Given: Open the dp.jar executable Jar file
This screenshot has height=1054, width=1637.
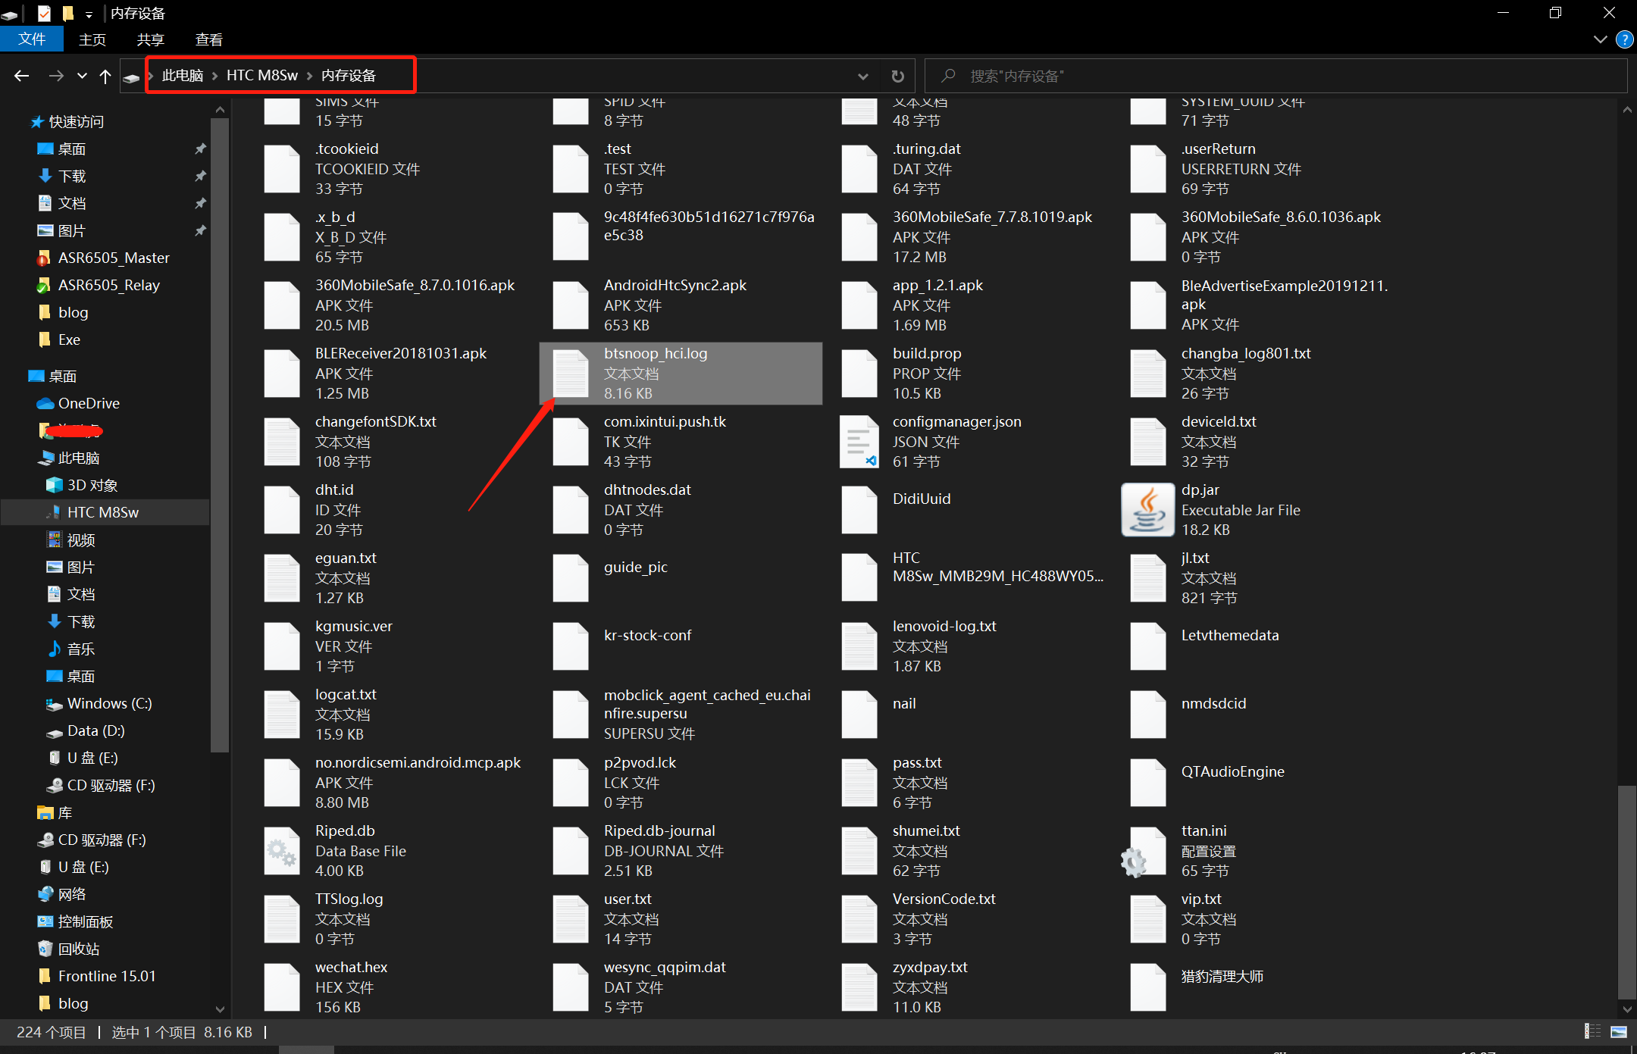Looking at the screenshot, I should (1147, 509).
